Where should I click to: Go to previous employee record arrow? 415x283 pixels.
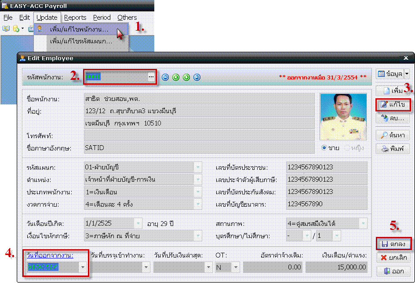click(x=176, y=77)
